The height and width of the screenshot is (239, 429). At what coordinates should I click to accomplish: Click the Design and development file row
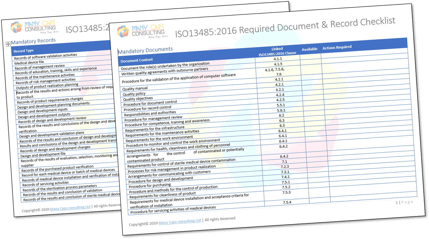tap(43, 155)
